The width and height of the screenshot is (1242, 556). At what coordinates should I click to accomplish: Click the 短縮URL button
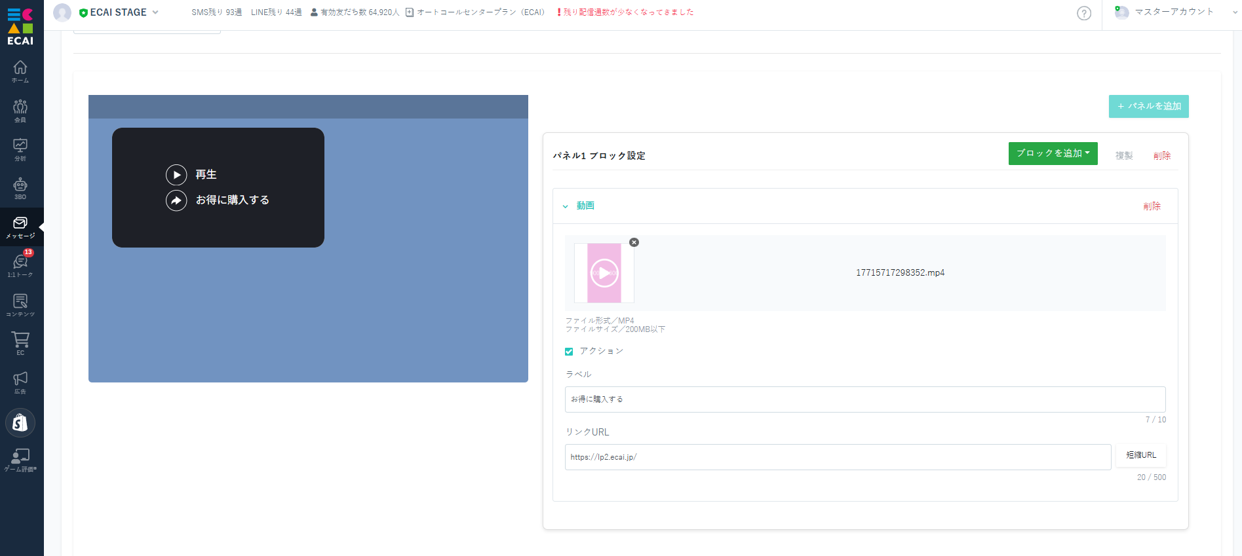coord(1140,455)
